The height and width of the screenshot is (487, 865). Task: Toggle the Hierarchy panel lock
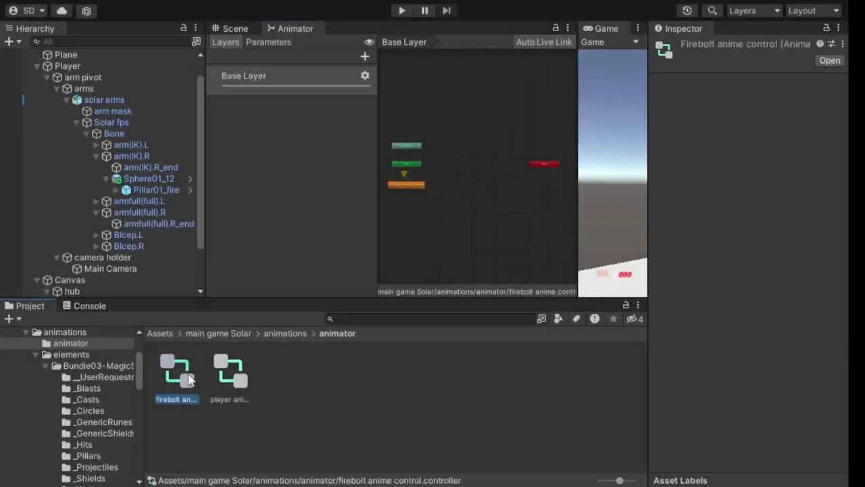[x=183, y=28]
